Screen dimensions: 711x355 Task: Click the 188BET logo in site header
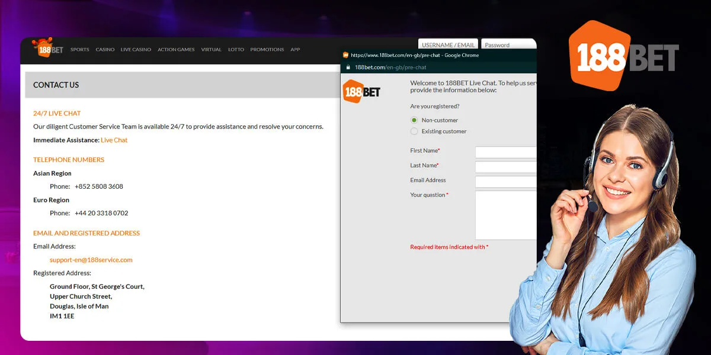click(x=49, y=48)
